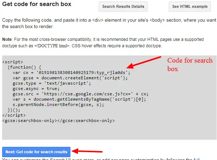The height and width of the screenshot is (160, 217).
Task: Click the red "Code for search box" annotation
Action: pyautogui.click(x=189, y=64)
